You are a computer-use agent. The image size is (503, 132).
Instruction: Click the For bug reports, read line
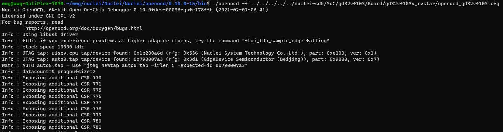pyautogui.click(x=33, y=22)
